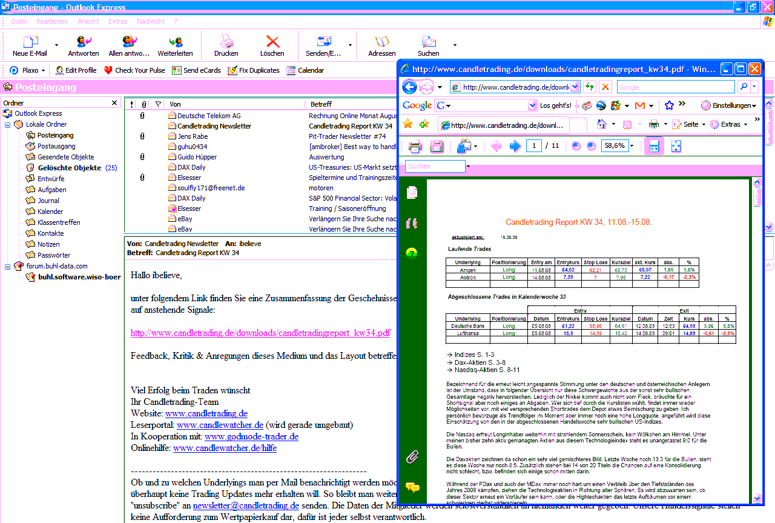
Task: Expand the Plaxo menu dropdown
Action: coord(43,70)
